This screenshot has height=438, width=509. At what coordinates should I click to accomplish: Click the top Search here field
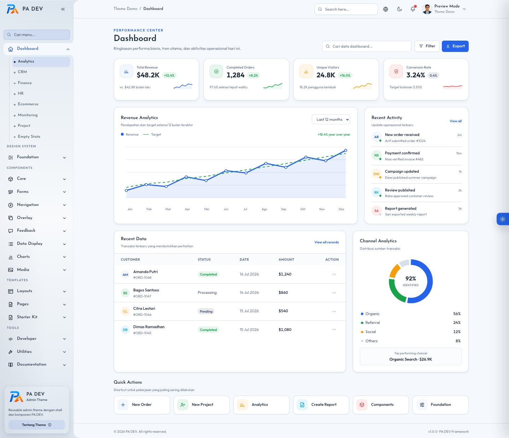[x=346, y=9]
